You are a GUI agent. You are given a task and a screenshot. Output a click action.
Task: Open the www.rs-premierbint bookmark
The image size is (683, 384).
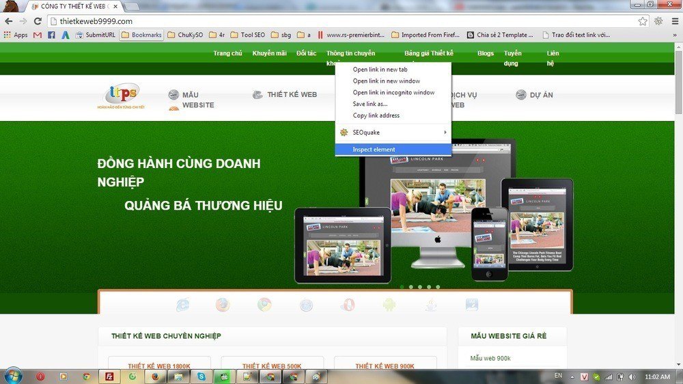[x=351, y=35]
